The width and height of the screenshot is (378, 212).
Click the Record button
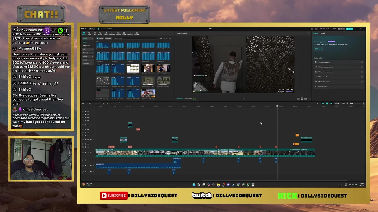point(108,38)
